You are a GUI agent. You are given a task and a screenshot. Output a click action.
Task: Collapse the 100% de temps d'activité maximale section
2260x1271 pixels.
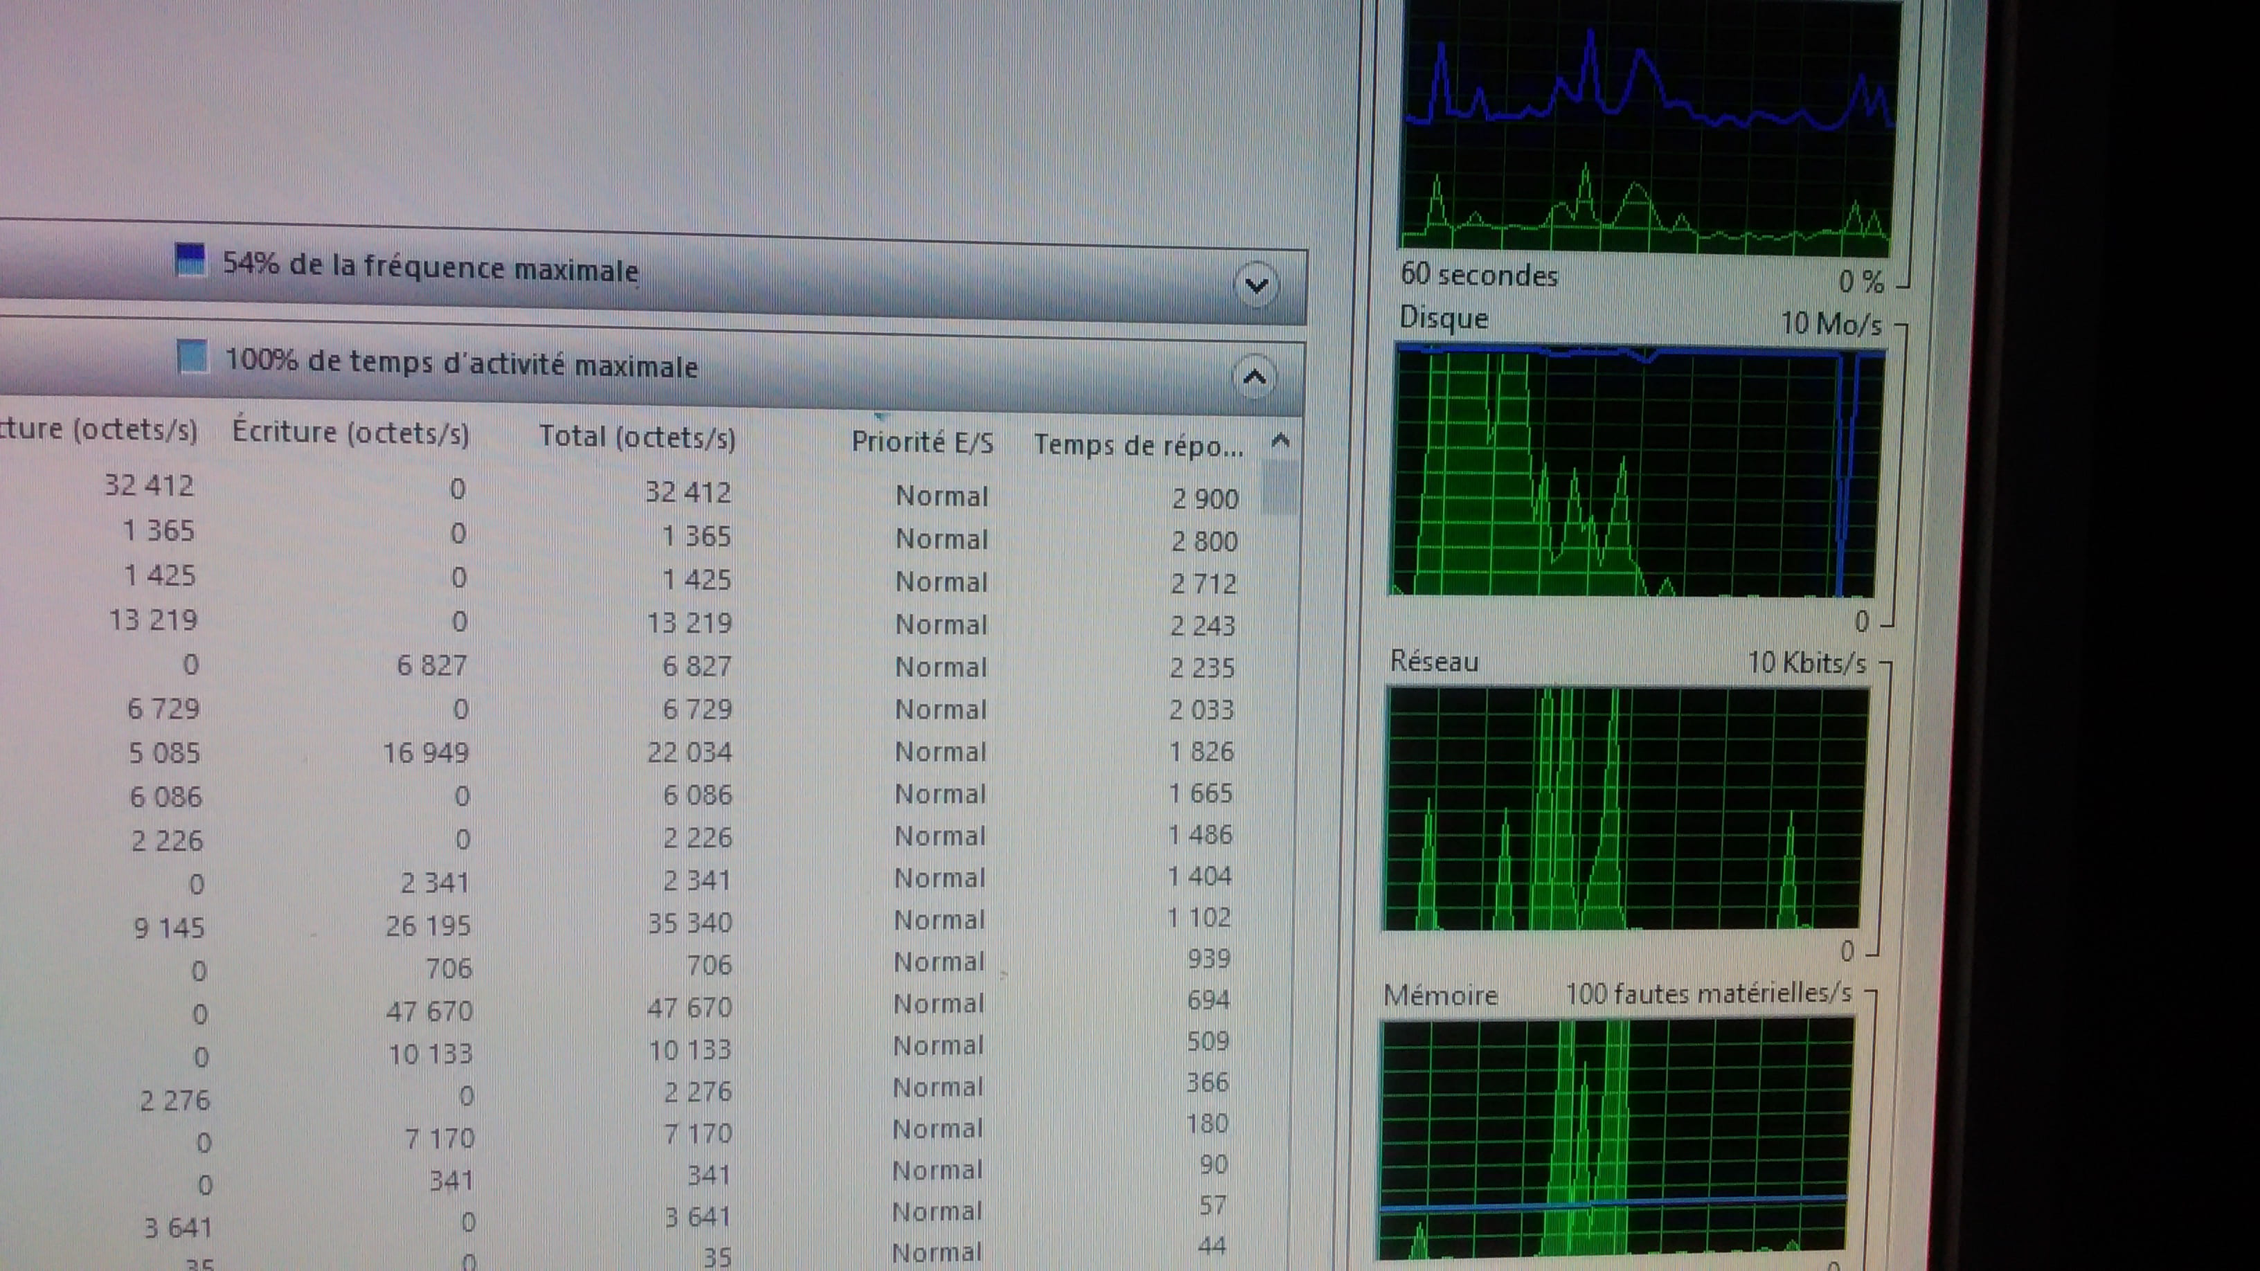click(1255, 377)
